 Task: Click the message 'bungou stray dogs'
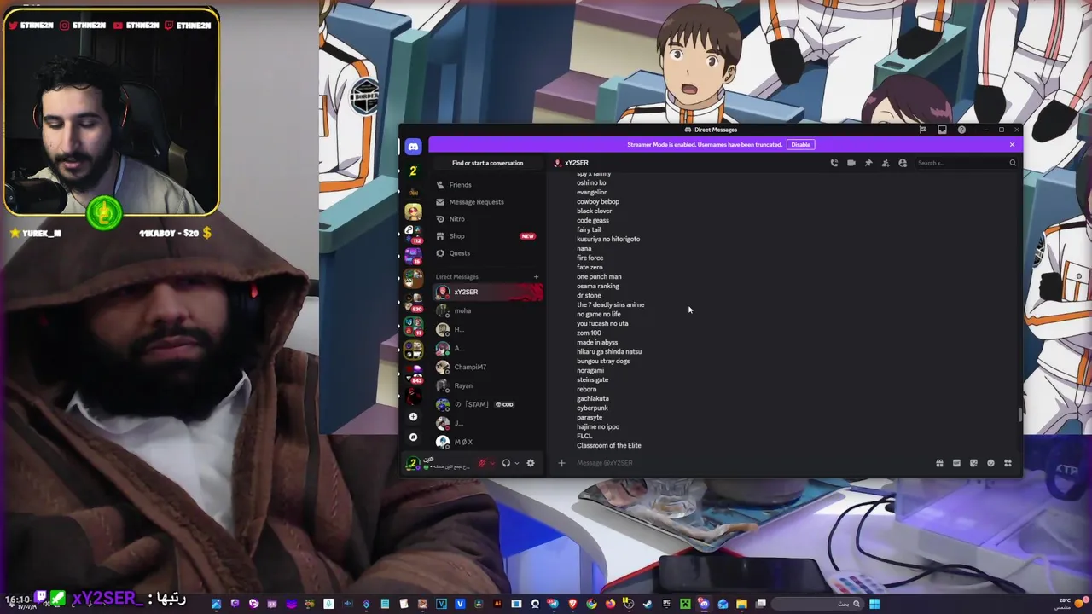[x=603, y=361]
